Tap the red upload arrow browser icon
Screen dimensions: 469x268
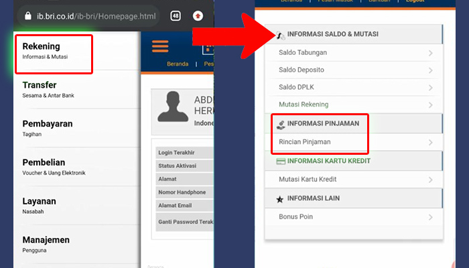pos(198,16)
